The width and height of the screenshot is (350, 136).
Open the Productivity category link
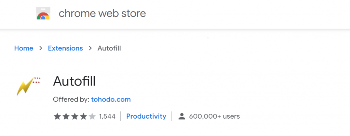[146, 116]
